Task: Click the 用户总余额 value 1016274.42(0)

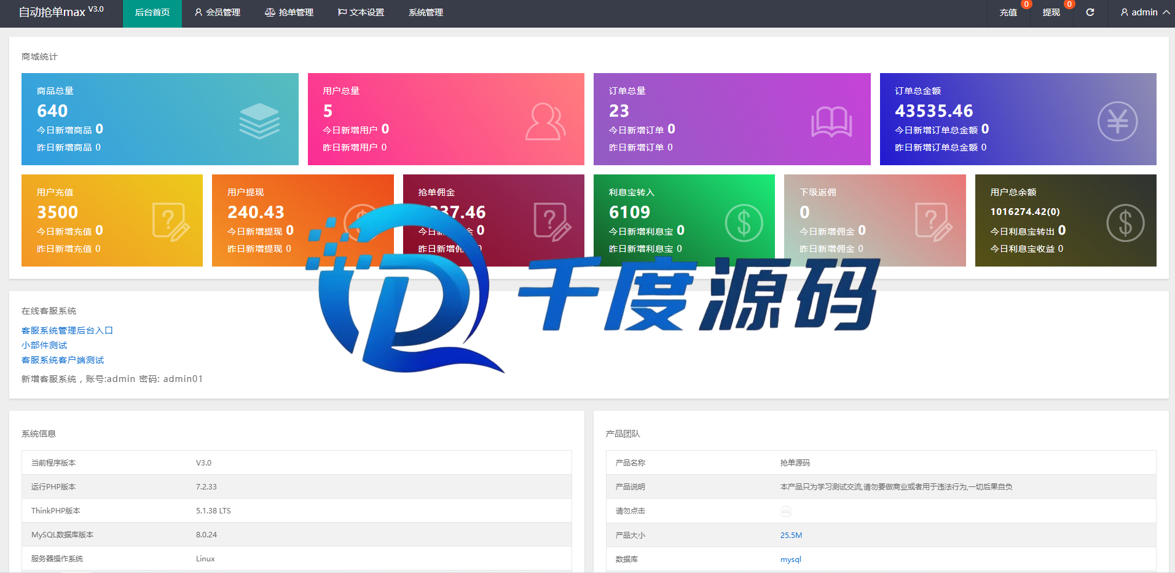Action: 1025,211
